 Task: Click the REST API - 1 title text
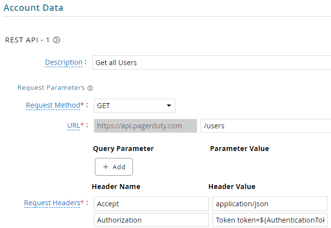27,40
